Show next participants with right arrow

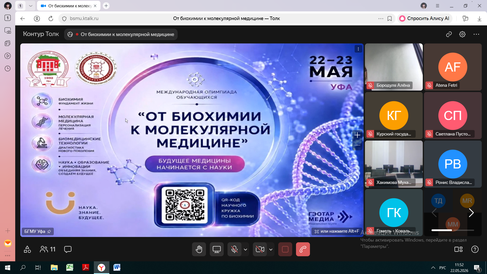(471, 213)
